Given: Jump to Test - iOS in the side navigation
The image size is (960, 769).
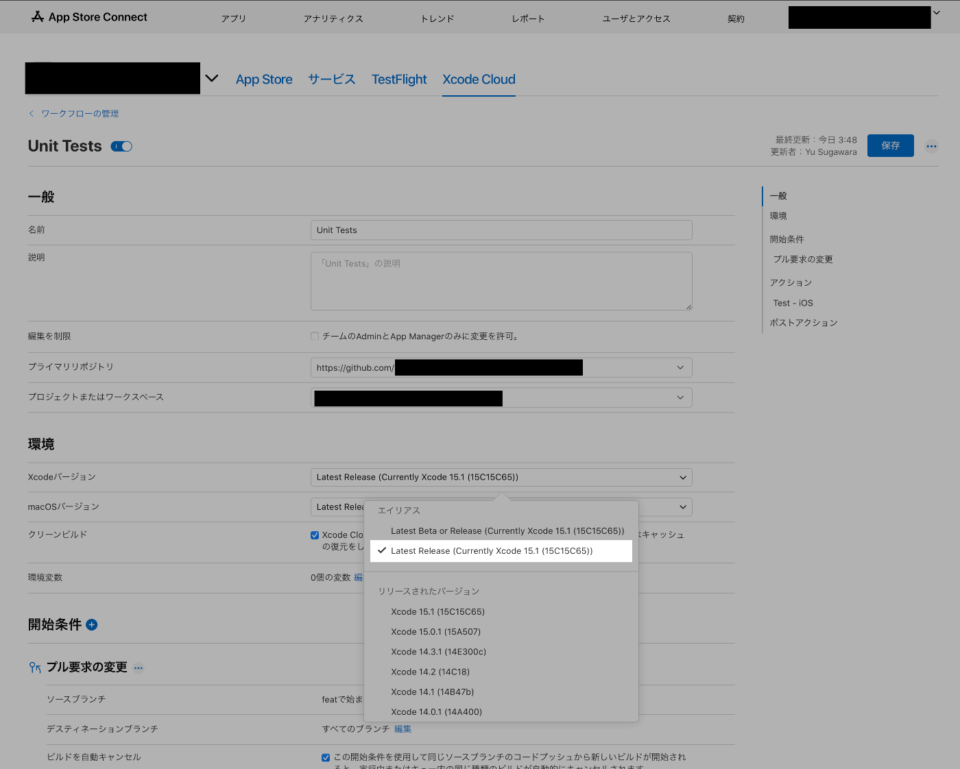Looking at the screenshot, I should 793,303.
